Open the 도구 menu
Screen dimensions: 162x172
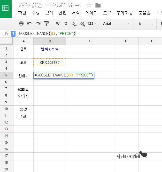point(107,13)
